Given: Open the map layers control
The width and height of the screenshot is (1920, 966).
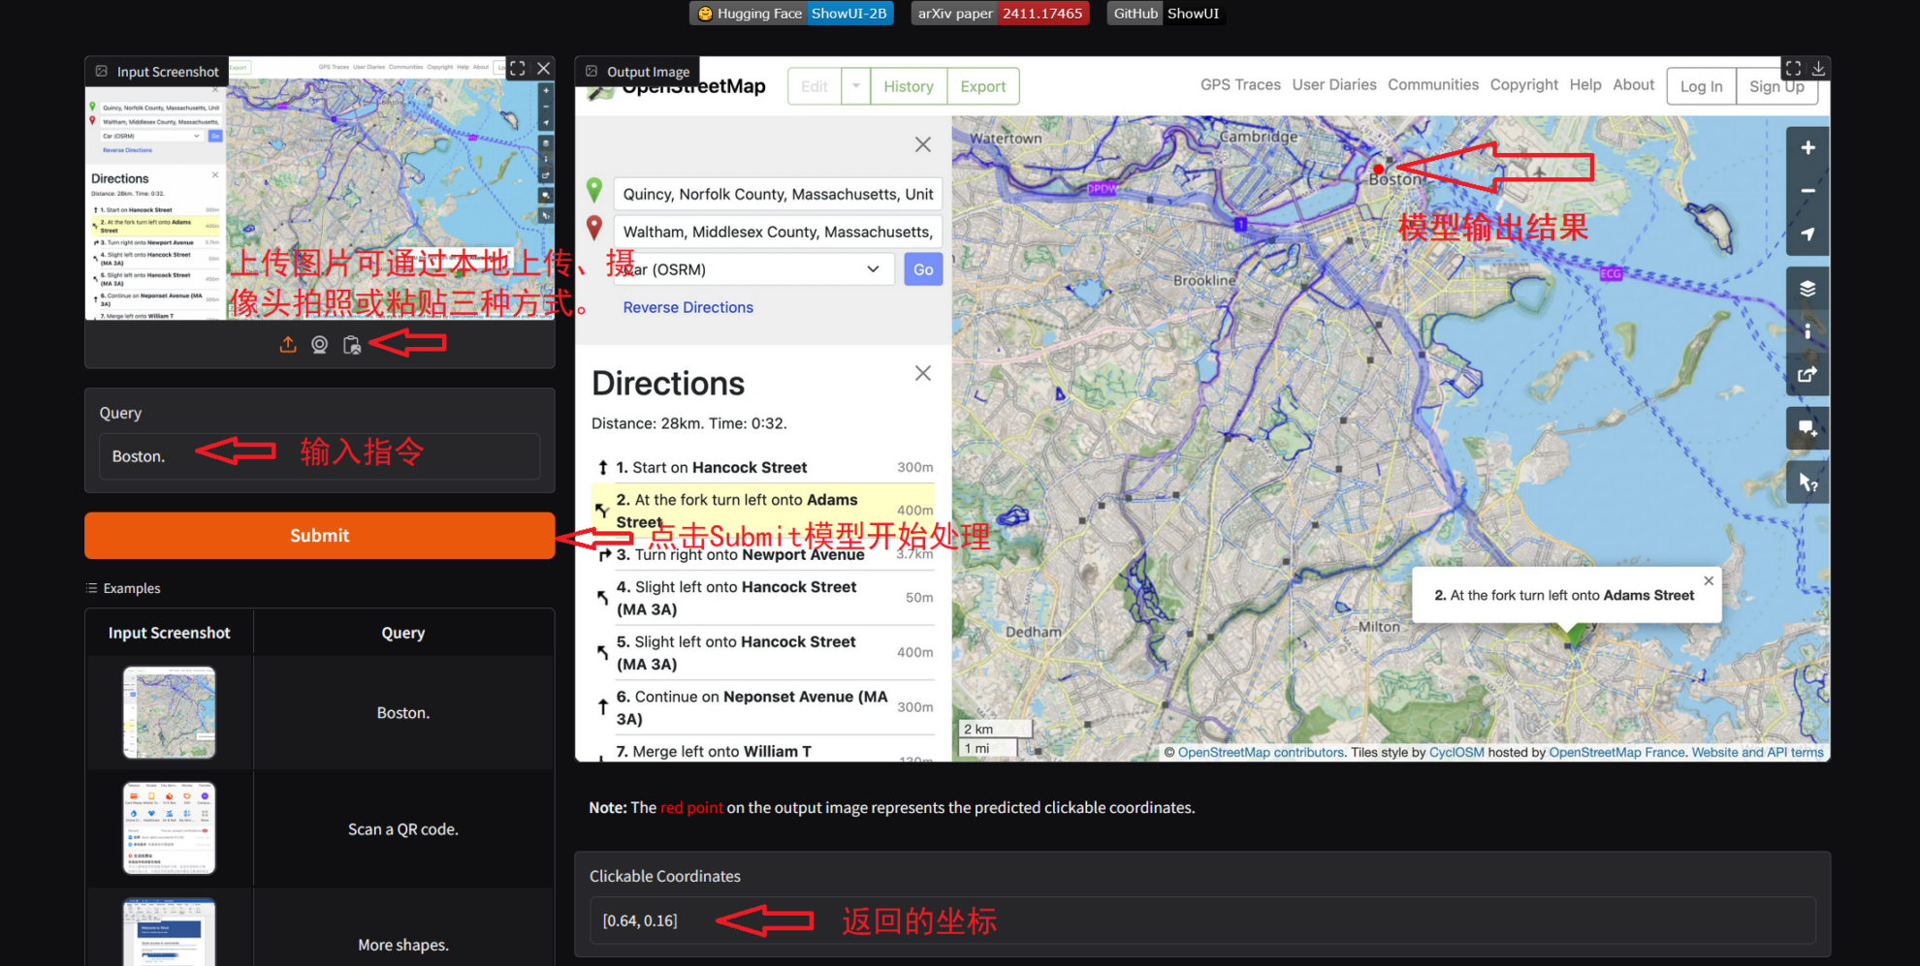Looking at the screenshot, I should tap(1808, 289).
